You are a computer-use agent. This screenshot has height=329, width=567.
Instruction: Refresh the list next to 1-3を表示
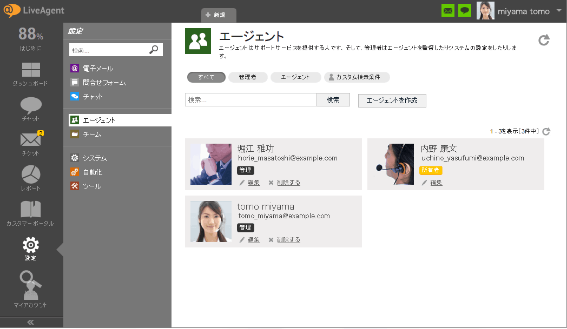(x=546, y=131)
